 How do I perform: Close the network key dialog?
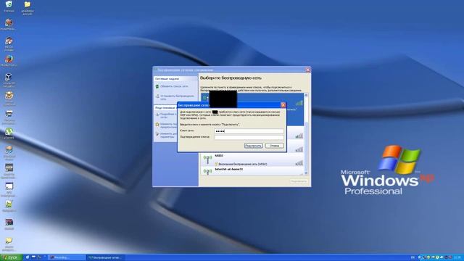[x=283, y=104]
